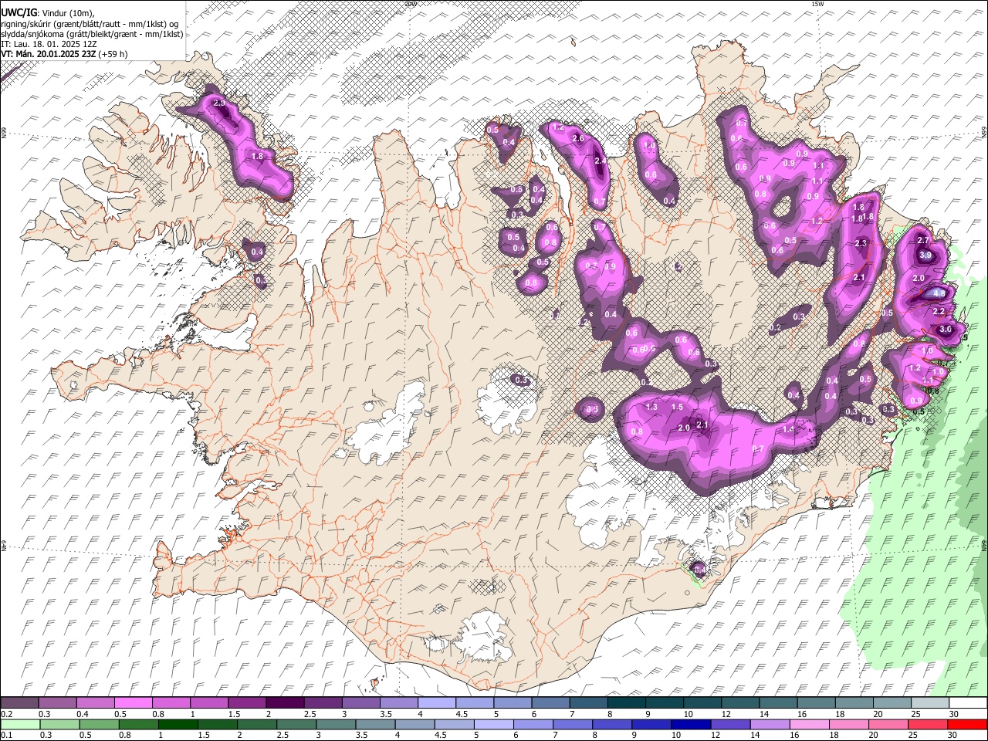The width and height of the screenshot is (988, 741).
Task: Select the darkest green lower legend swatch between 1 and 1.5
Action: 178,724
